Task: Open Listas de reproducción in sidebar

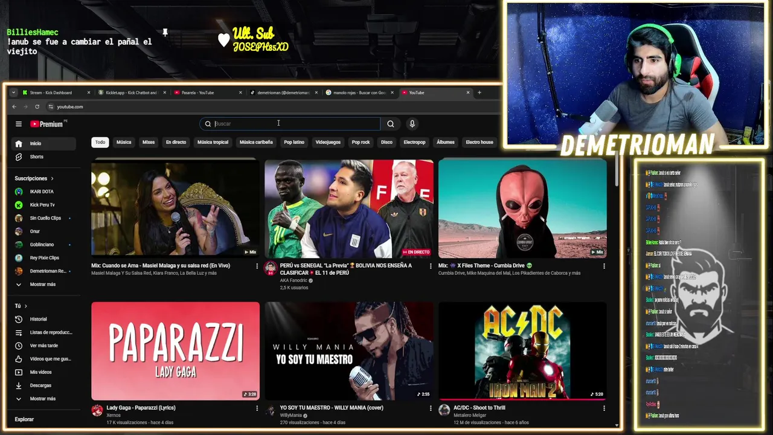Action: click(43, 332)
